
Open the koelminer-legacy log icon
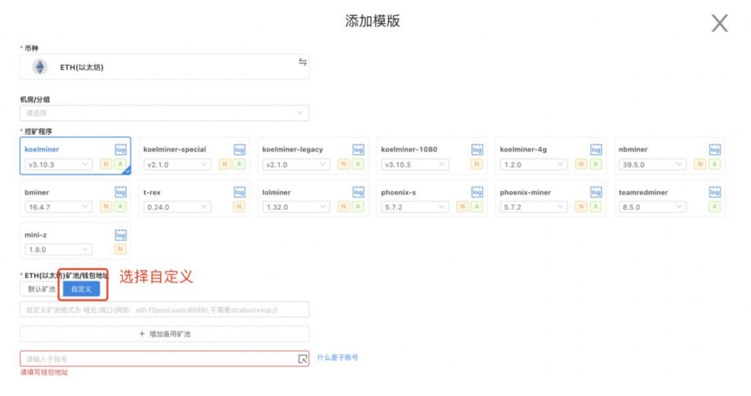click(x=358, y=149)
